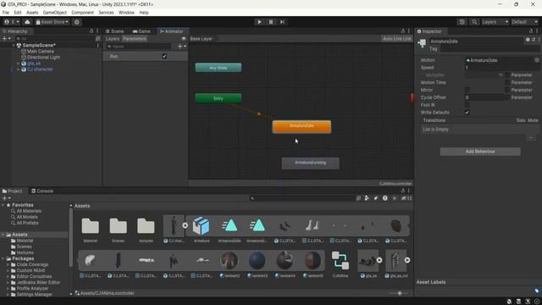The height and width of the screenshot is (305, 542).
Task: Open the account dropdown in toolbar
Action: point(12,22)
